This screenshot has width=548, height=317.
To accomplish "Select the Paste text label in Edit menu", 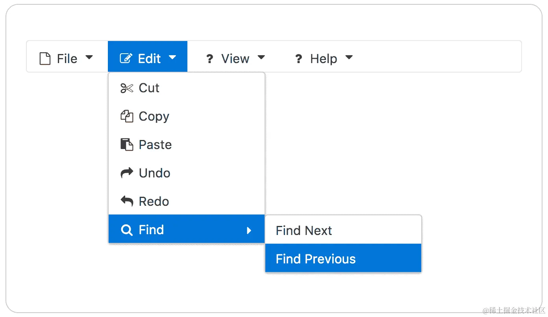I will click(155, 145).
